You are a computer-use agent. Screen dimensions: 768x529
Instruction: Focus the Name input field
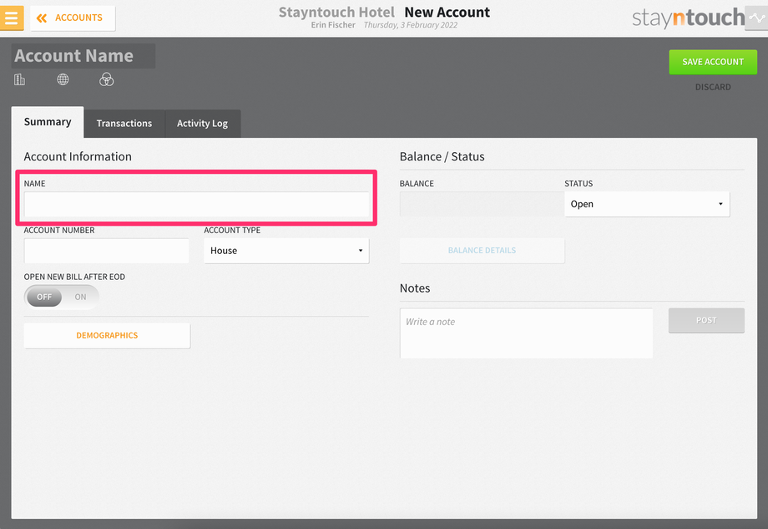[196, 205]
